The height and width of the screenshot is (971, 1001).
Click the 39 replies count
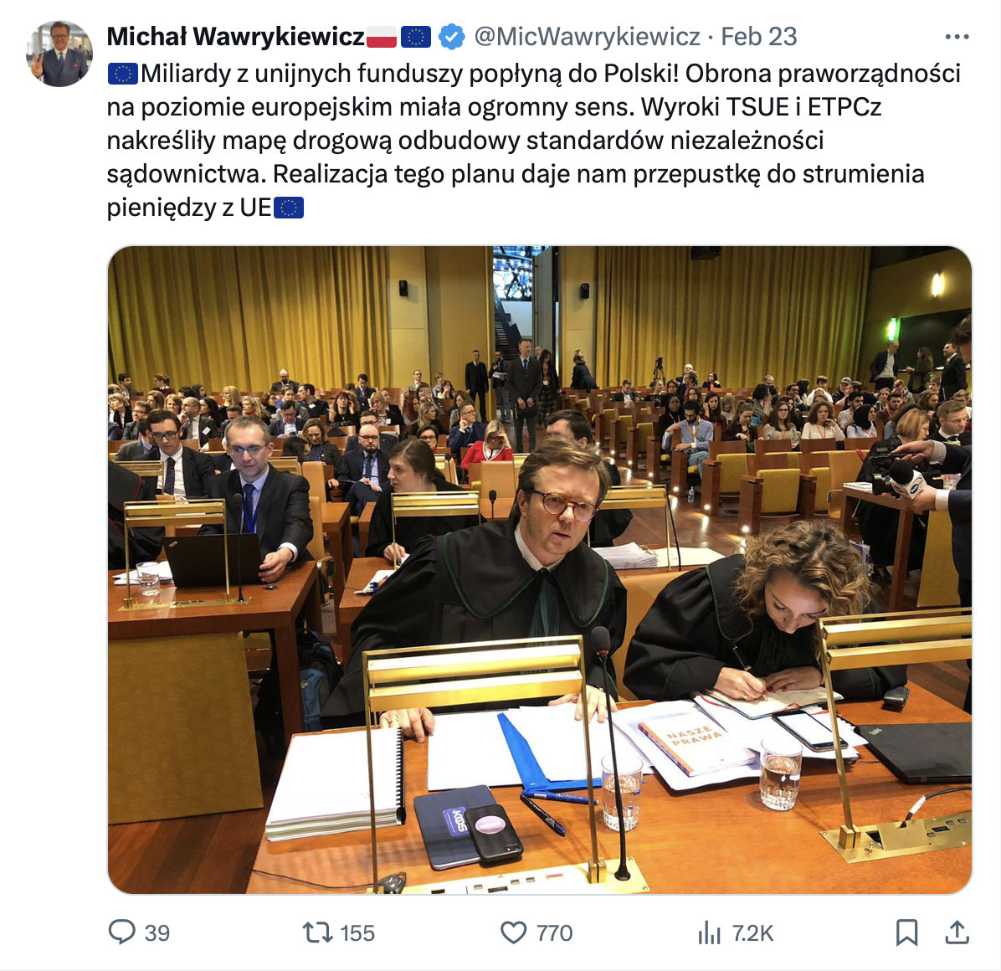(157, 933)
